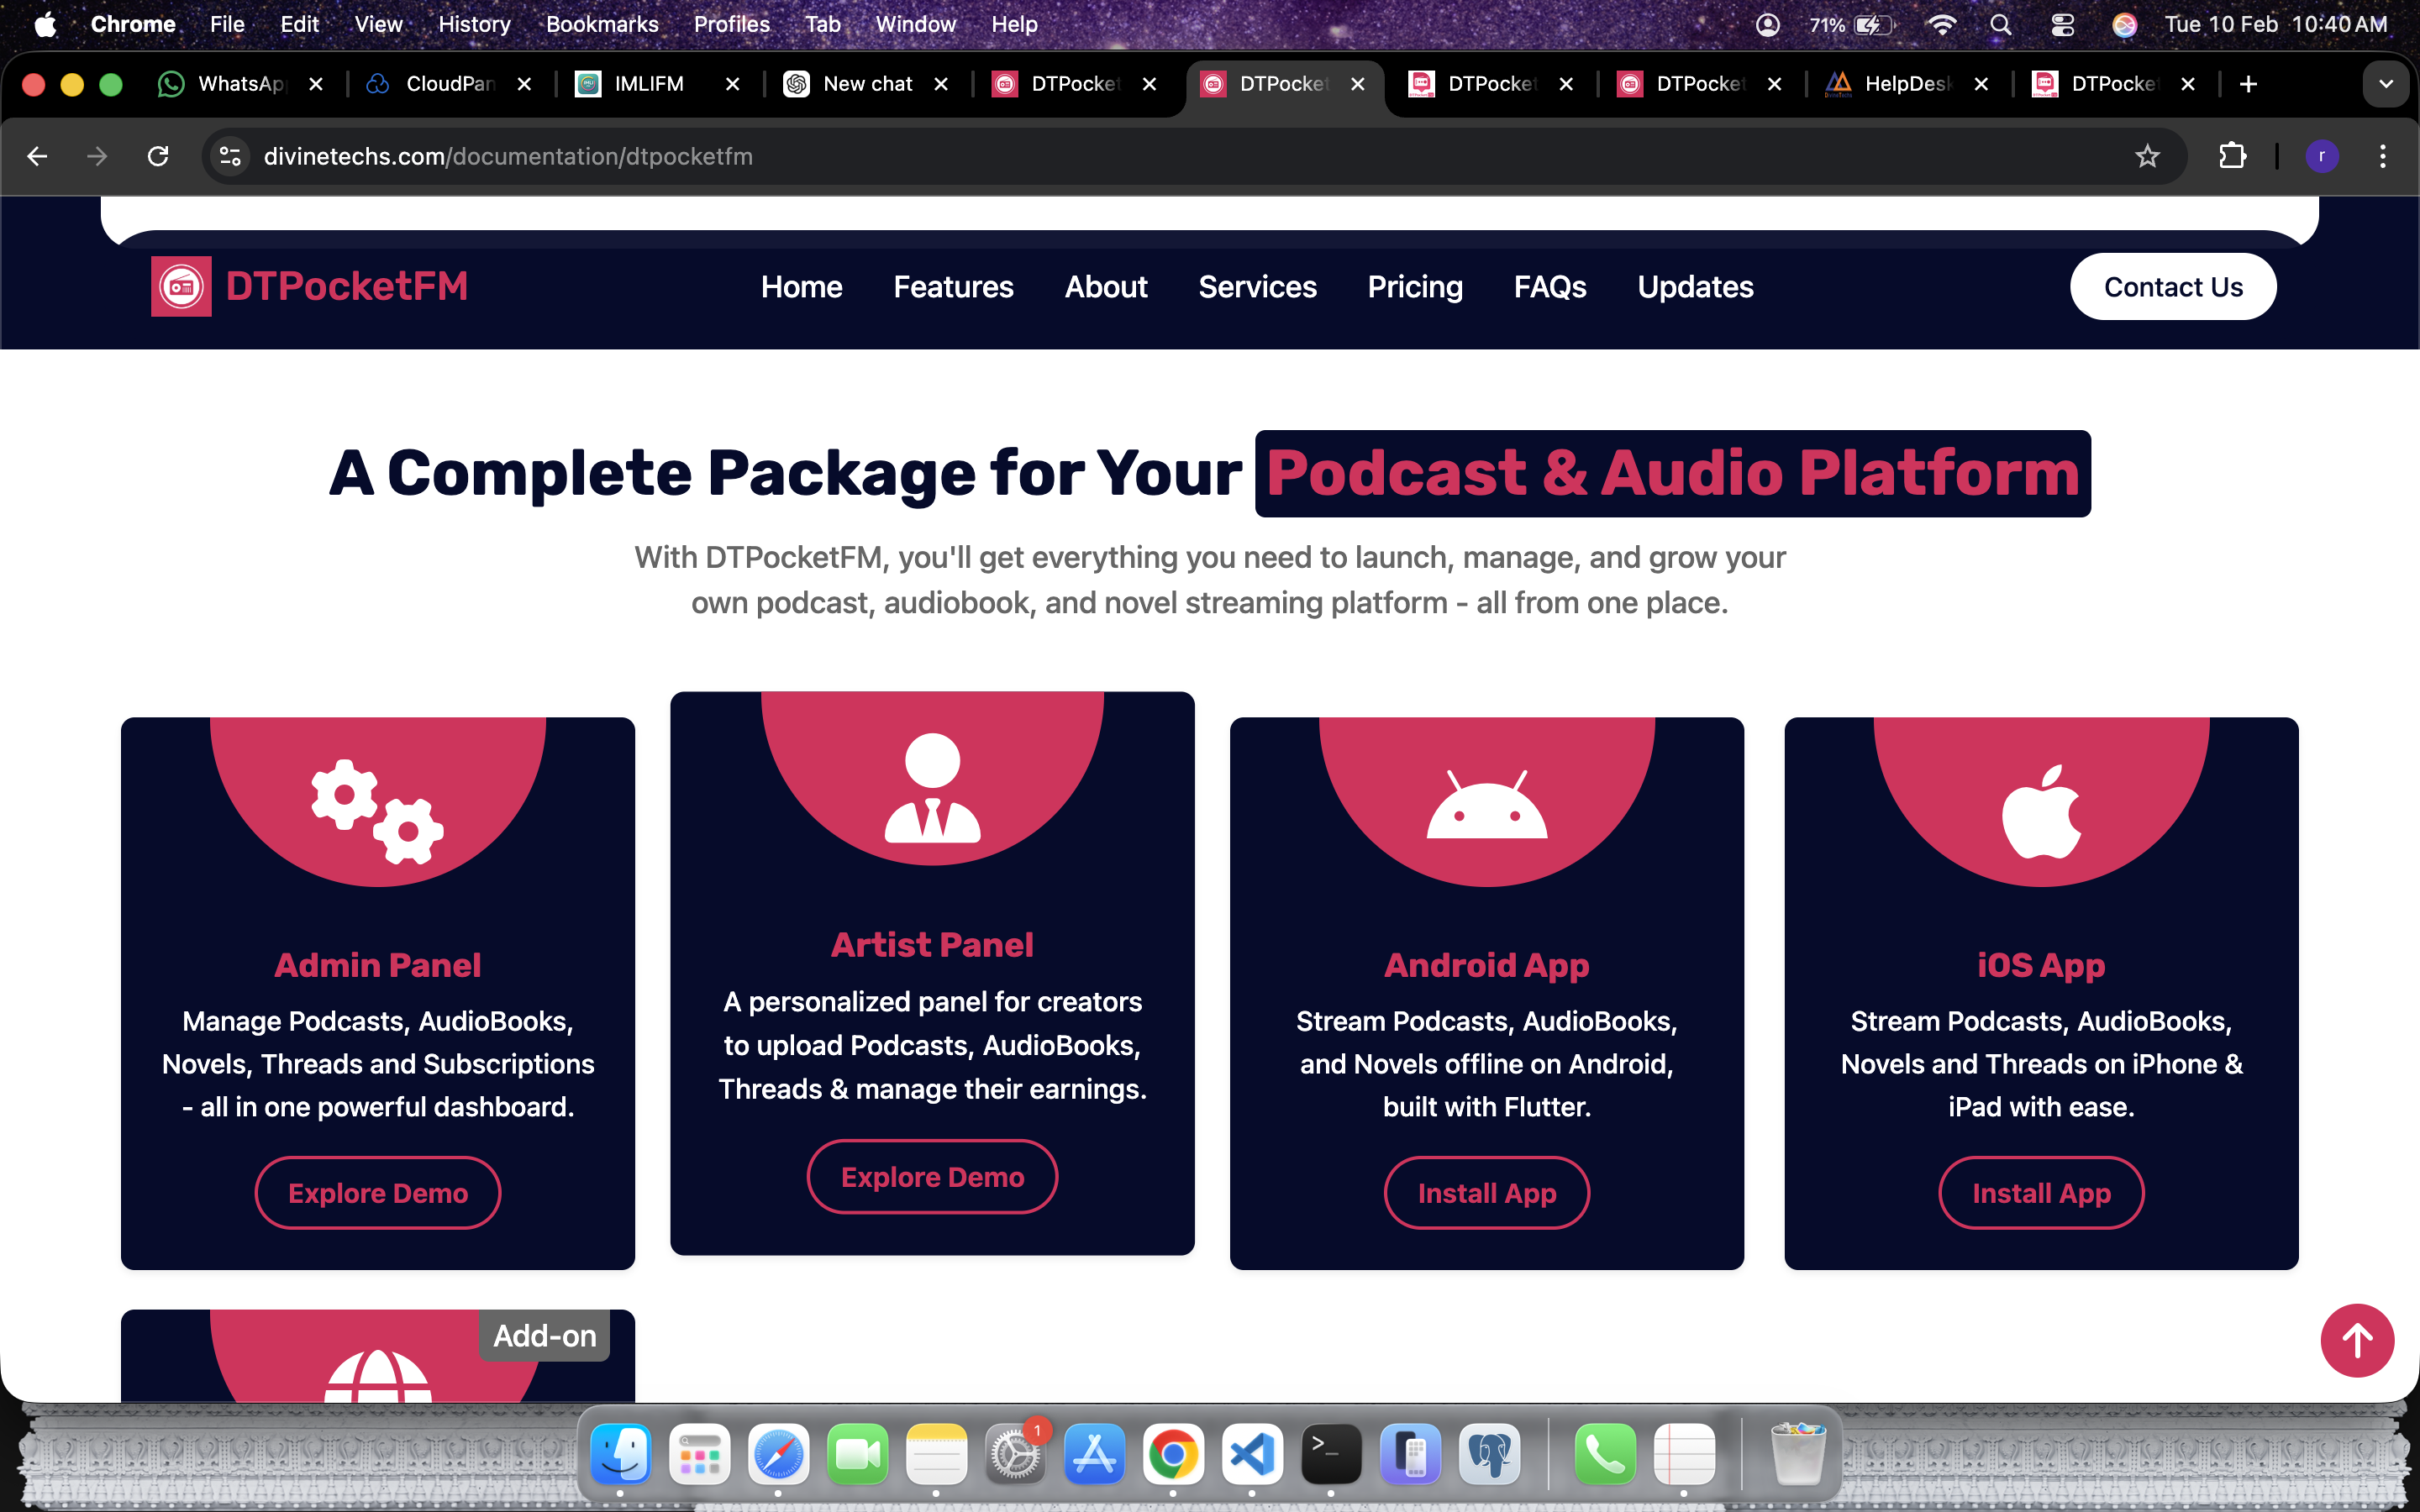Click the Apple logo on iOS App card
The width and height of the screenshot is (2420, 1512).
point(2041,812)
